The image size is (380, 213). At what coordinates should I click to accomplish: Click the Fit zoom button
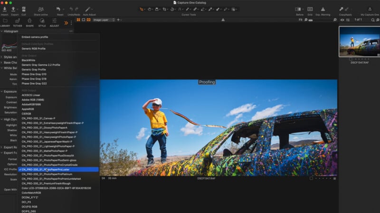(301, 20)
